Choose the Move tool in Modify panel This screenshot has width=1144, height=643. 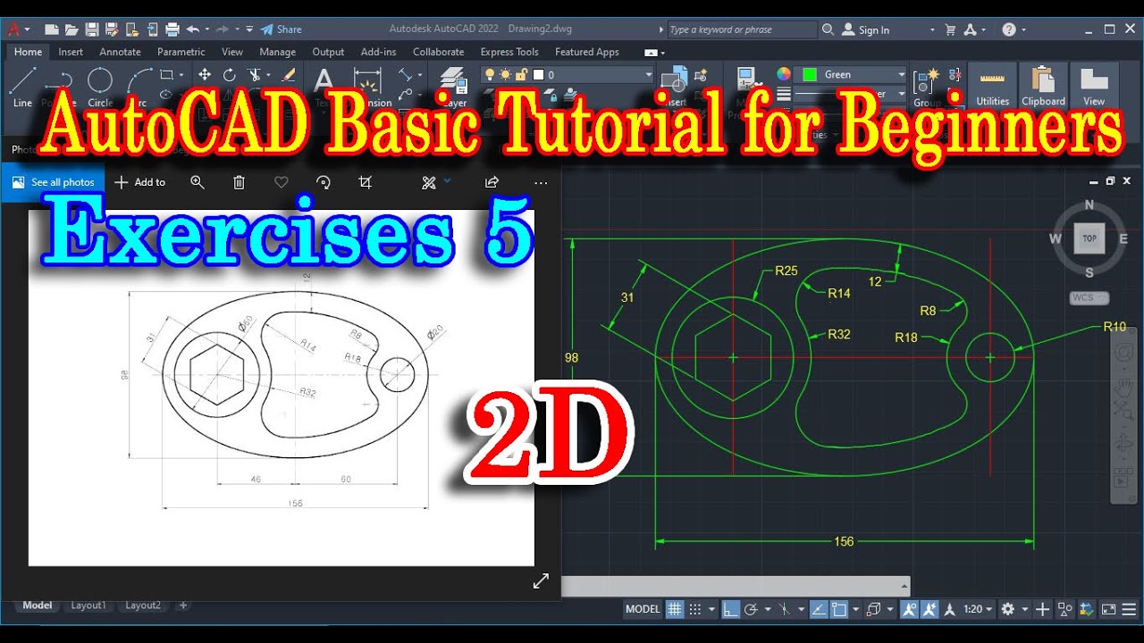pos(205,74)
